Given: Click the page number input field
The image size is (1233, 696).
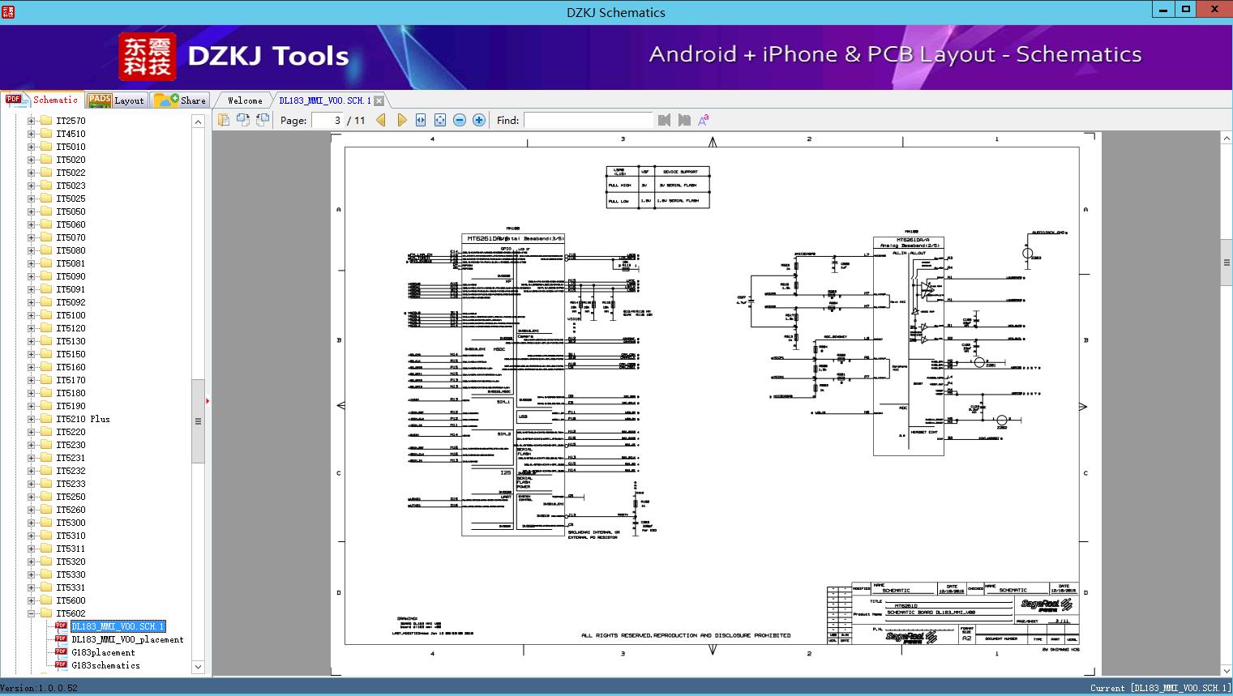Looking at the screenshot, I should click(328, 120).
